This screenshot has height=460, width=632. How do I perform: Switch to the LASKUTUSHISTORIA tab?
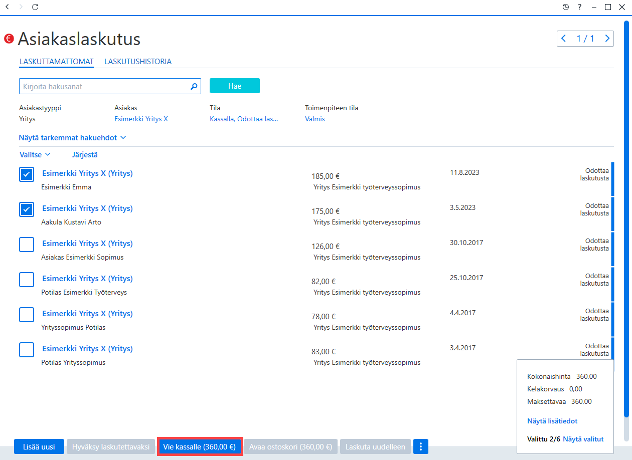click(x=138, y=62)
